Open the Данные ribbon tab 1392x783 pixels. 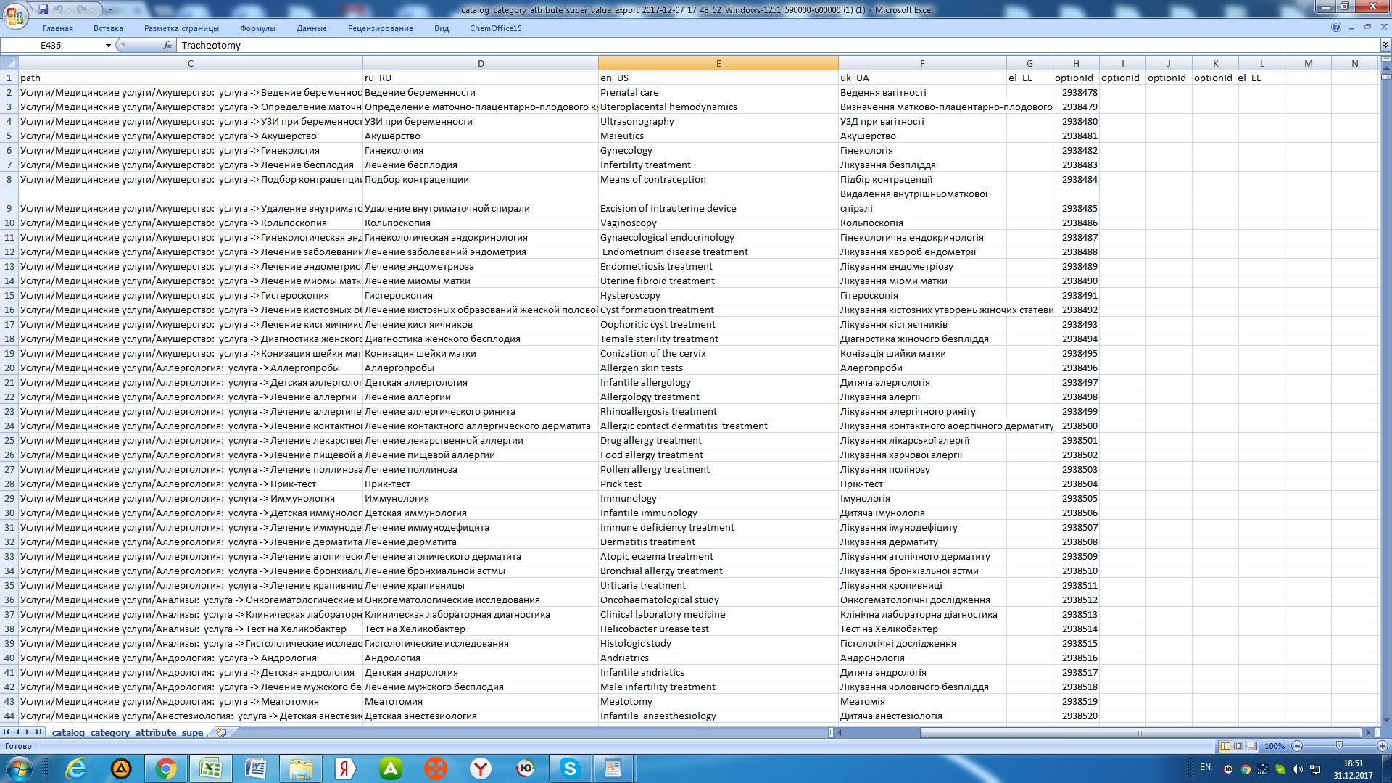(x=312, y=28)
